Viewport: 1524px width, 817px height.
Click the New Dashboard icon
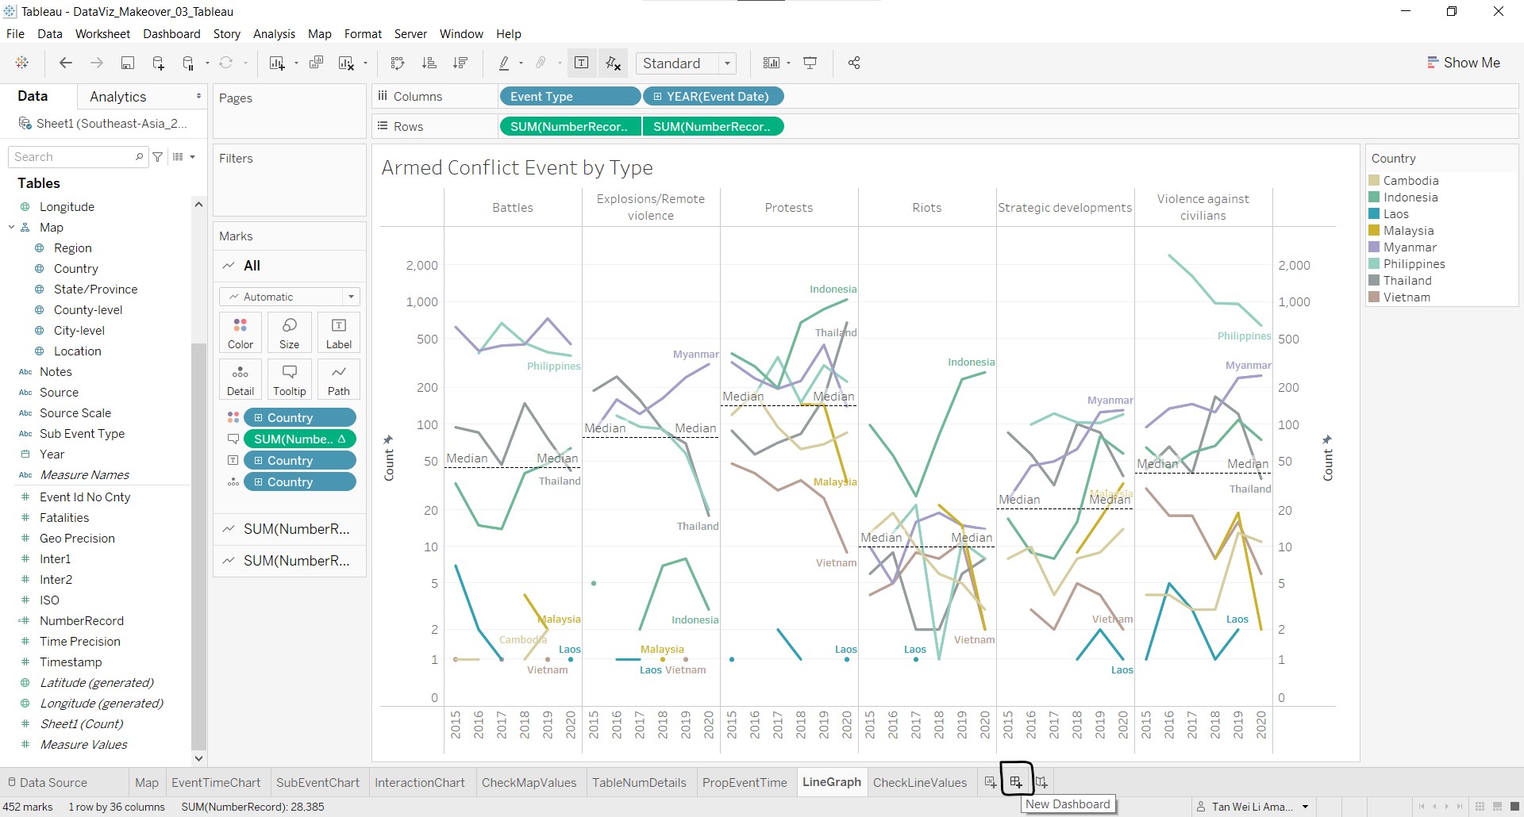pos(1016,782)
